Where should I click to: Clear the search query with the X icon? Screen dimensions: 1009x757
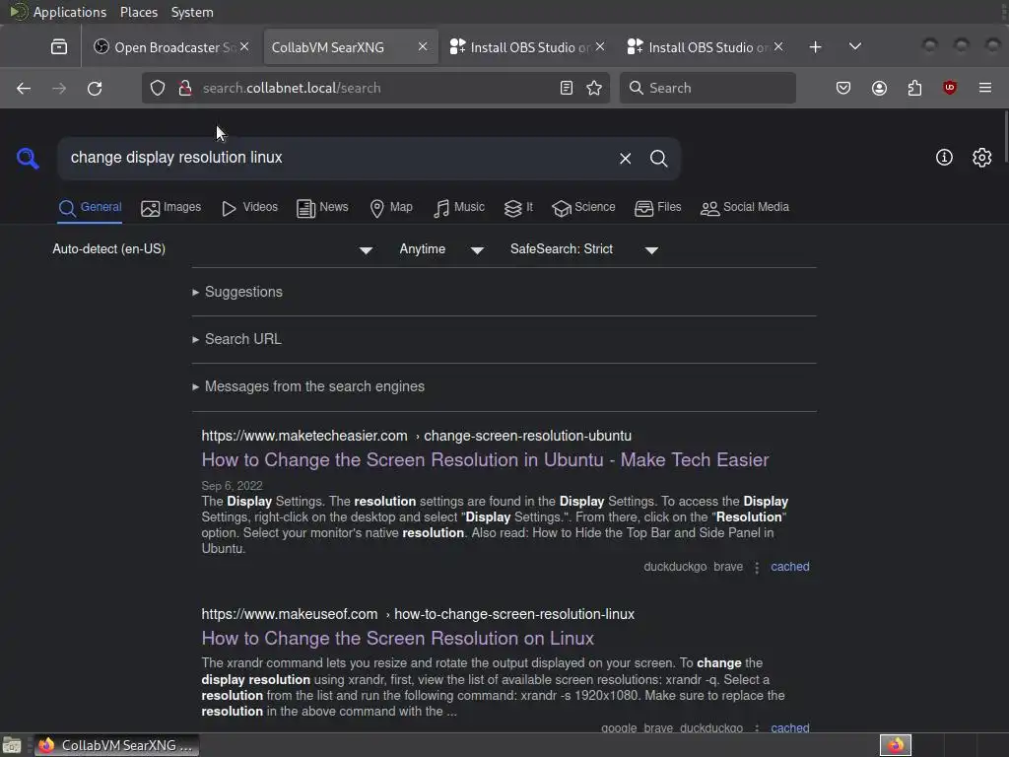[625, 159]
